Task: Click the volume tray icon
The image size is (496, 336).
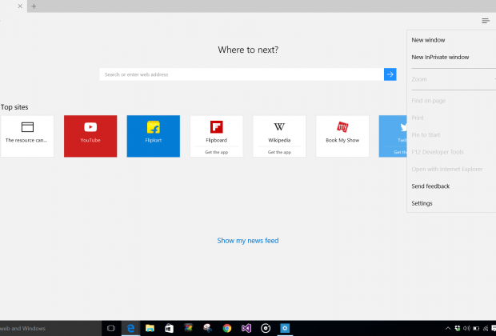Action: [466, 329]
